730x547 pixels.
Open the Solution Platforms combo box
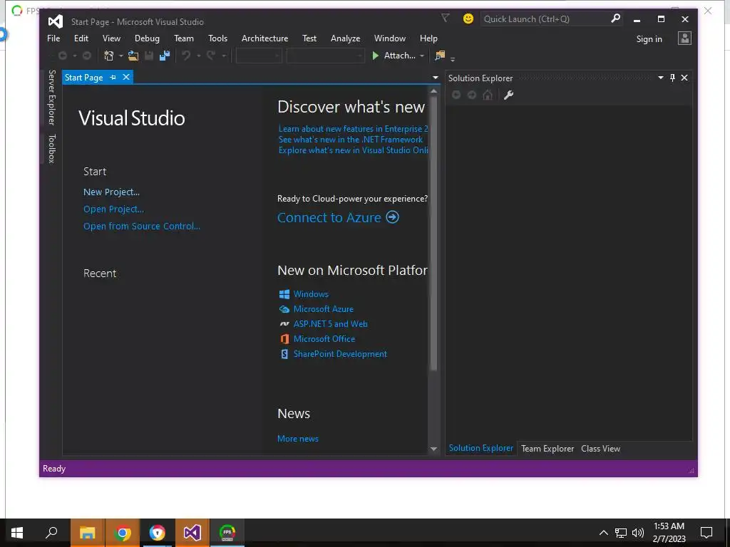click(x=324, y=56)
